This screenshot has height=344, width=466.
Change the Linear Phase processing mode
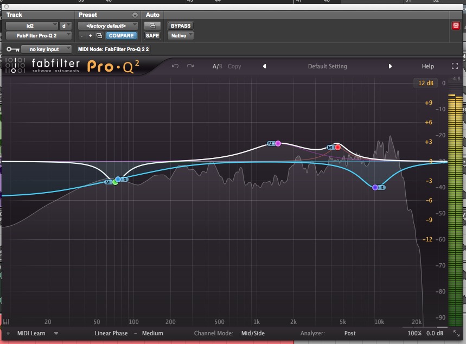click(x=111, y=333)
